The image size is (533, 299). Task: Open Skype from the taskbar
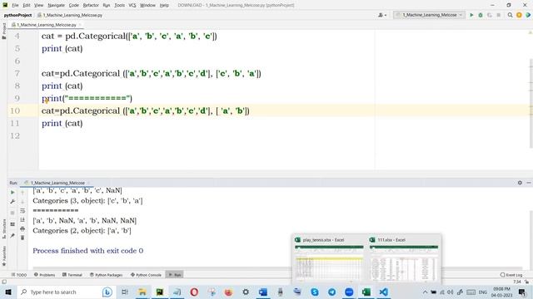(315, 292)
